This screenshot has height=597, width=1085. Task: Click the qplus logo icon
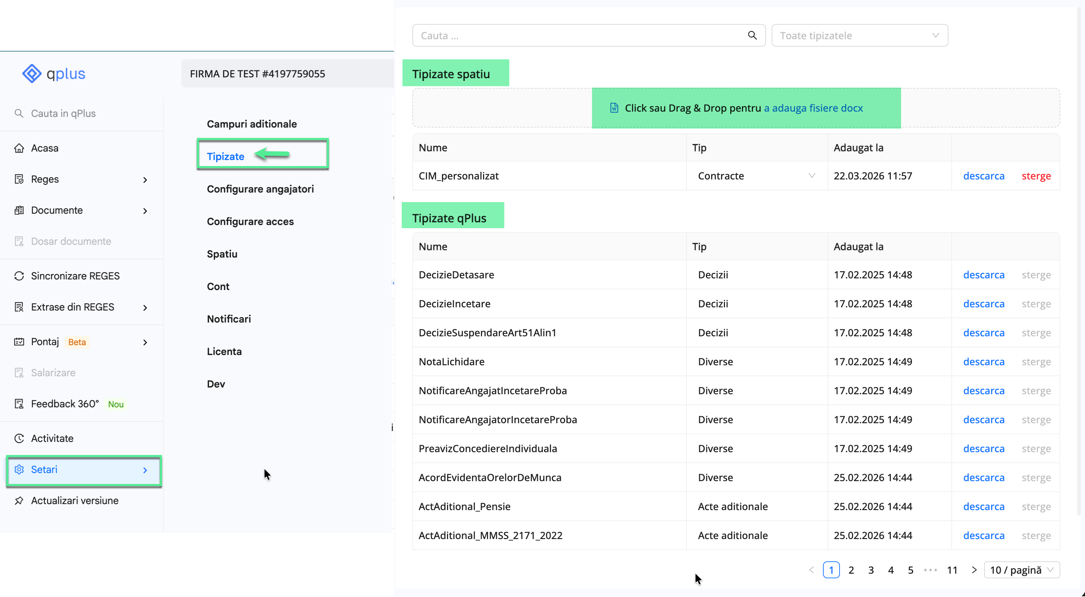coord(31,73)
